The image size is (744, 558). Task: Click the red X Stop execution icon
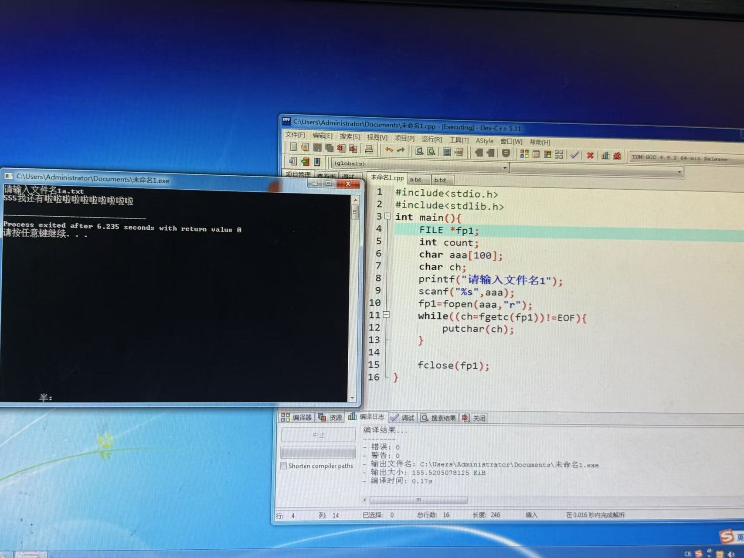[590, 155]
